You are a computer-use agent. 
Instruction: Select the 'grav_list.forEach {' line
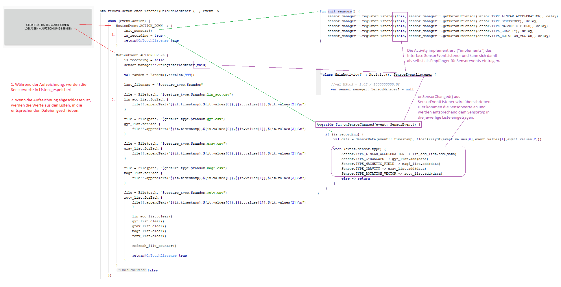143,149
